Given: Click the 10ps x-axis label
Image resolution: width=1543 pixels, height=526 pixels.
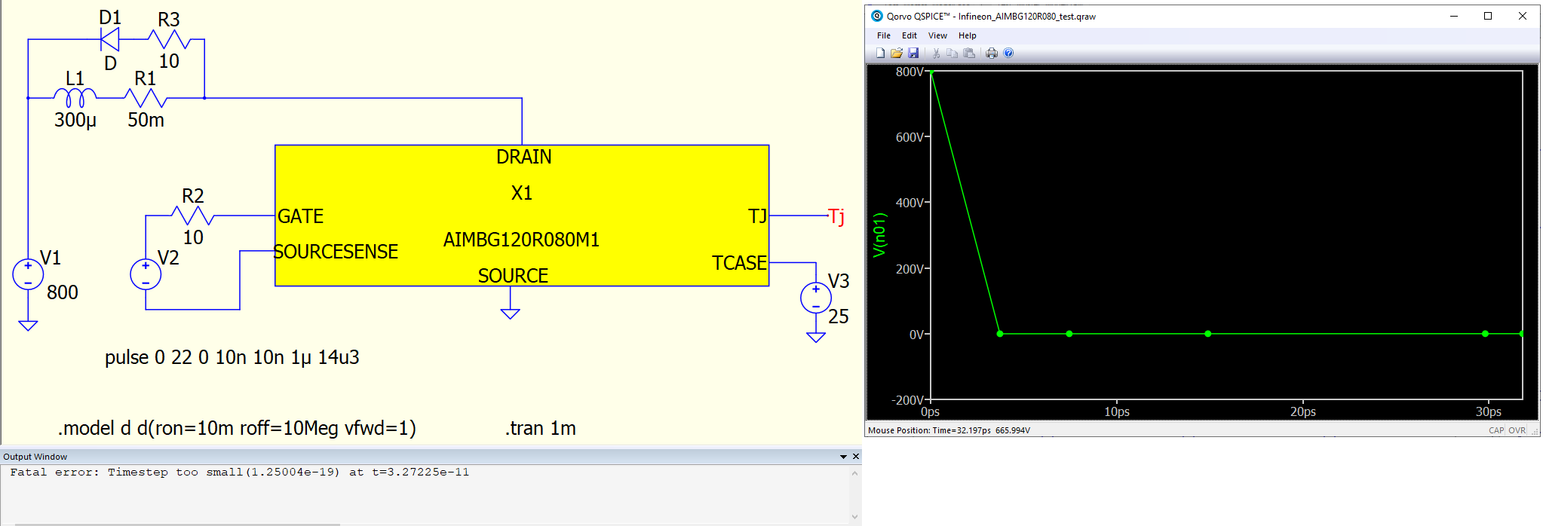Looking at the screenshot, I should (x=1117, y=411).
